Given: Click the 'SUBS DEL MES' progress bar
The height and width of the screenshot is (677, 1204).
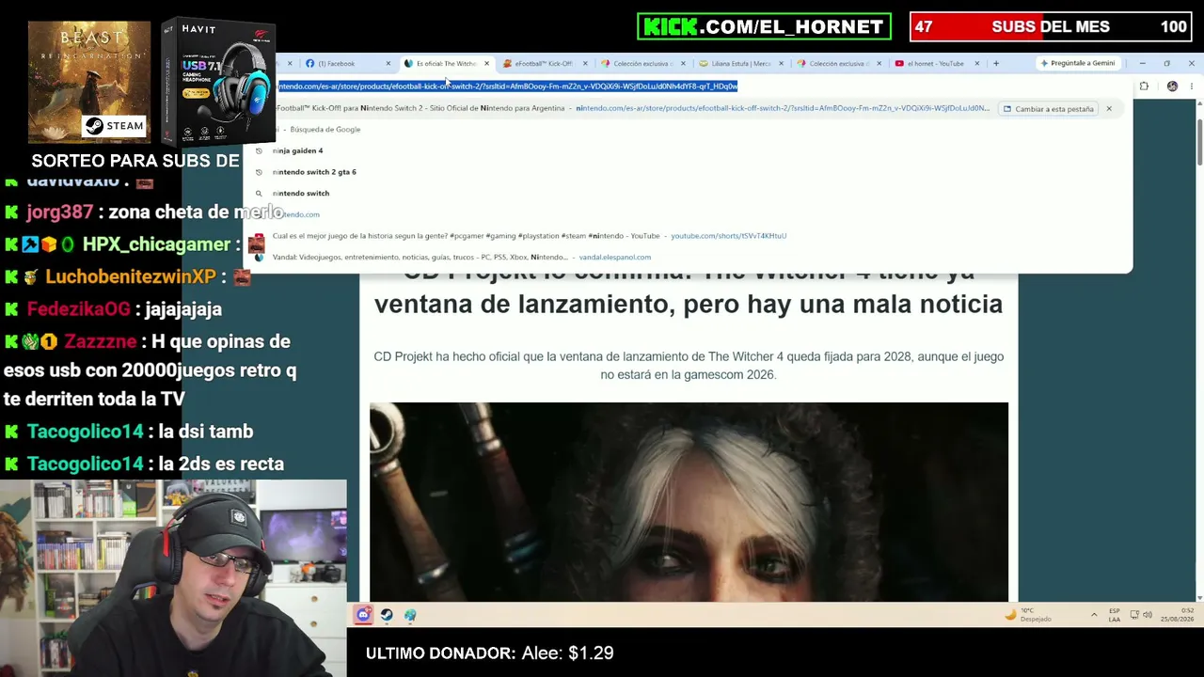Looking at the screenshot, I should coord(1051,27).
